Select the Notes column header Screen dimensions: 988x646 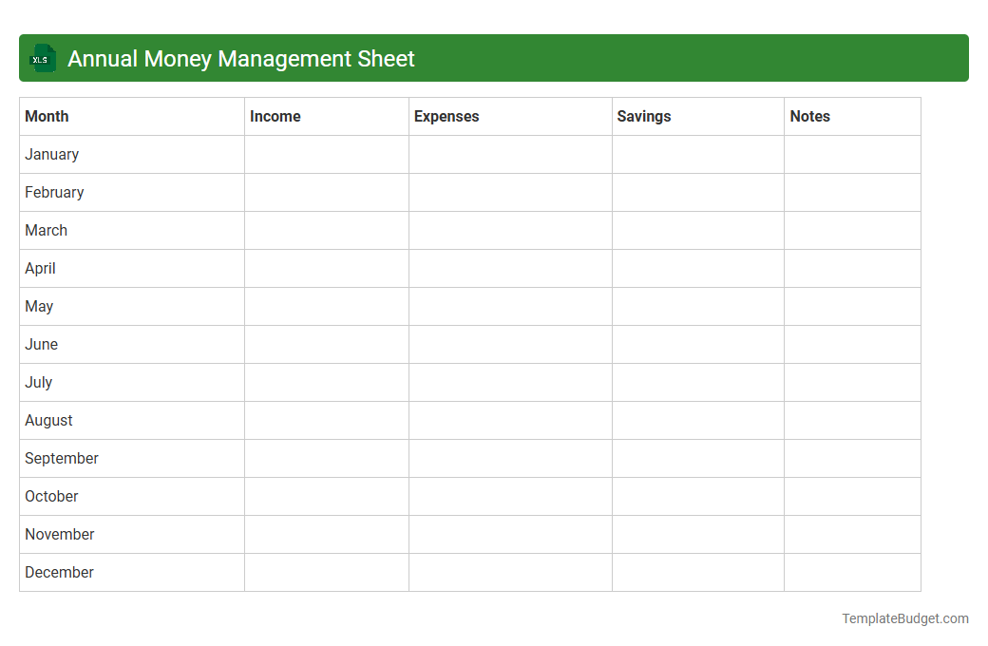point(809,116)
